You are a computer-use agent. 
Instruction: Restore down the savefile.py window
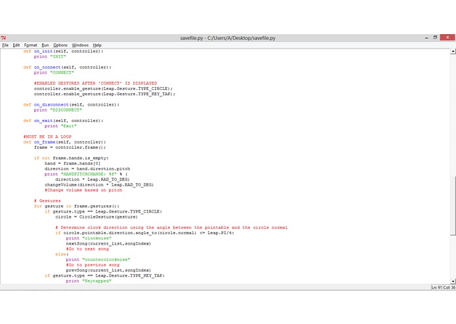point(435,37)
